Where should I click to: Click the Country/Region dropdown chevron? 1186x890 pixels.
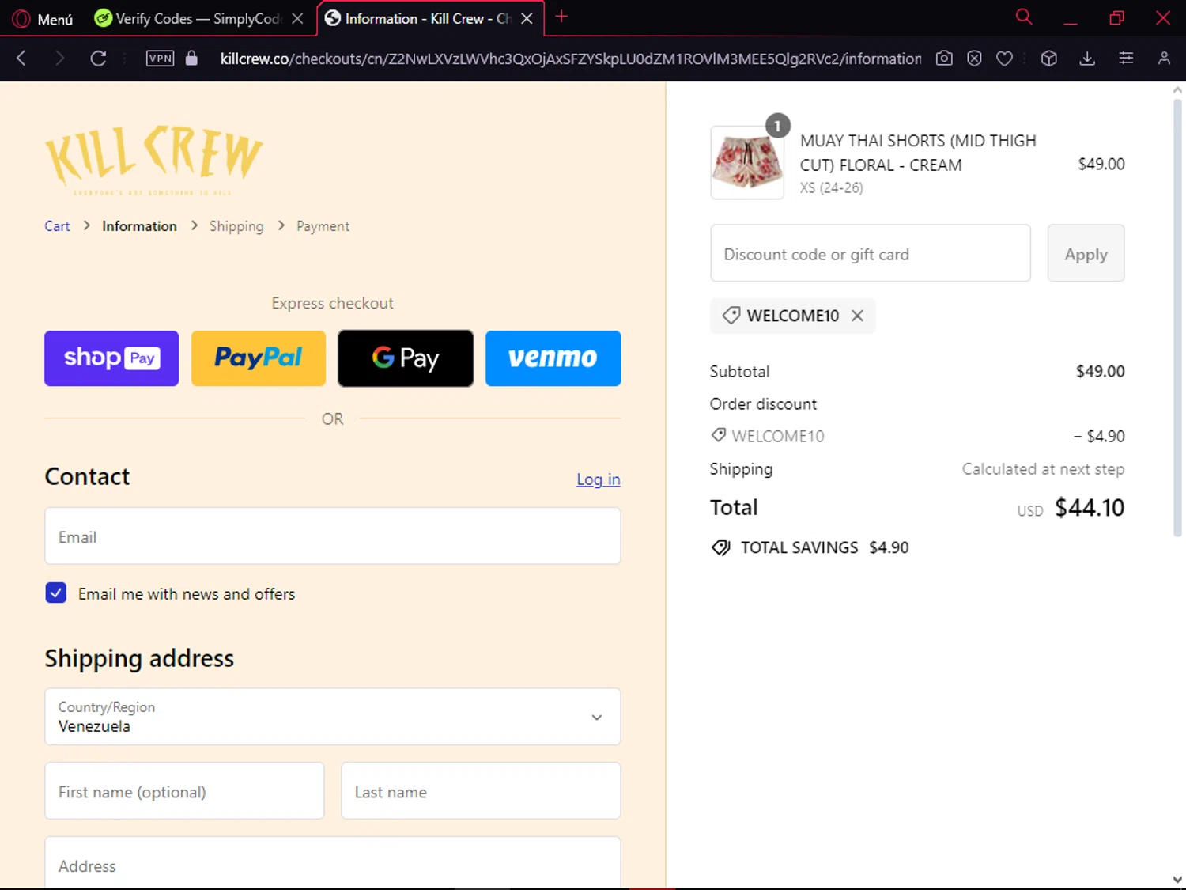pyautogui.click(x=597, y=718)
